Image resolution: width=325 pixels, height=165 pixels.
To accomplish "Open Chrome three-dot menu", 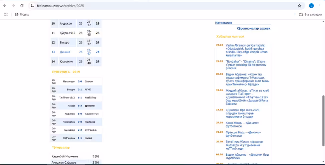I will [x=320, y=6].
